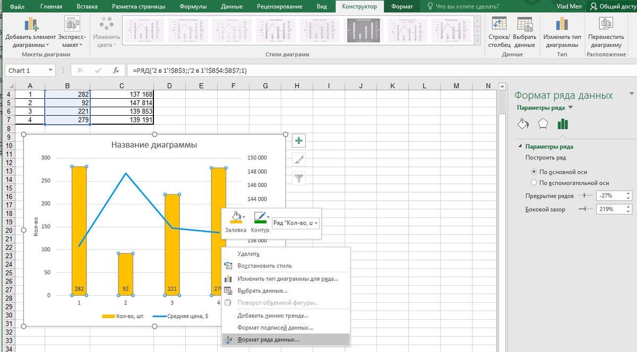
Task: Click the green plus Chart Elements button
Action: pyautogui.click(x=299, y=141)
